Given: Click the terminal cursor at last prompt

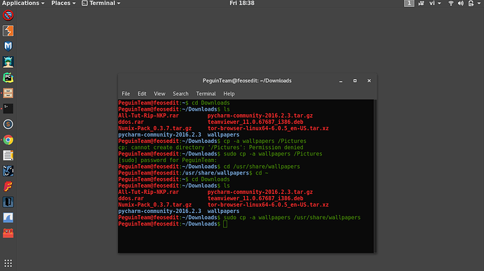Looking at the screenshot, I should tap(225, 224).
